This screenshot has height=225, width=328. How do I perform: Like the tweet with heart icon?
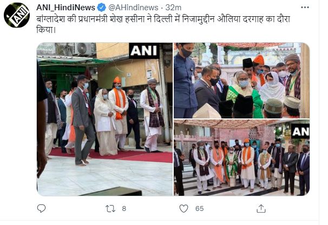(183, 208)
